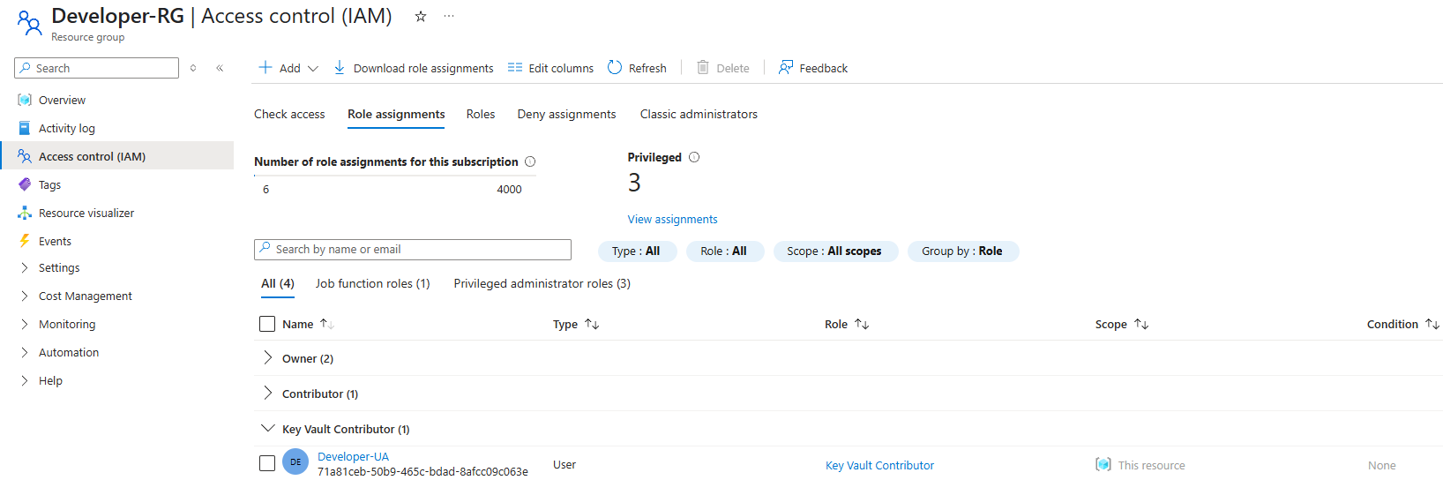This screenshot has width=1443, height=480.
Task: Click the search-by-name magnifier icon
Action: 265,249
